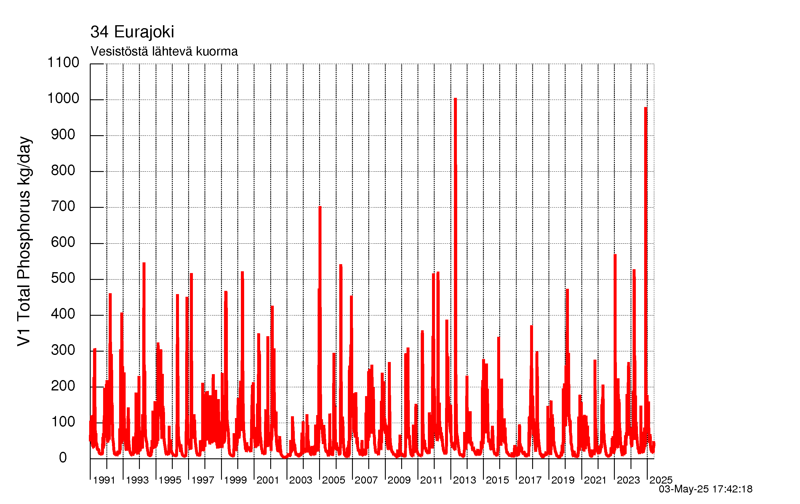
Task: Click the timestamp '03-May-25 17:42:18'
Action: (706, 489)
